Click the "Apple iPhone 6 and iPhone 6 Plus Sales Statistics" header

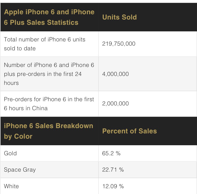tap(49, 17)
